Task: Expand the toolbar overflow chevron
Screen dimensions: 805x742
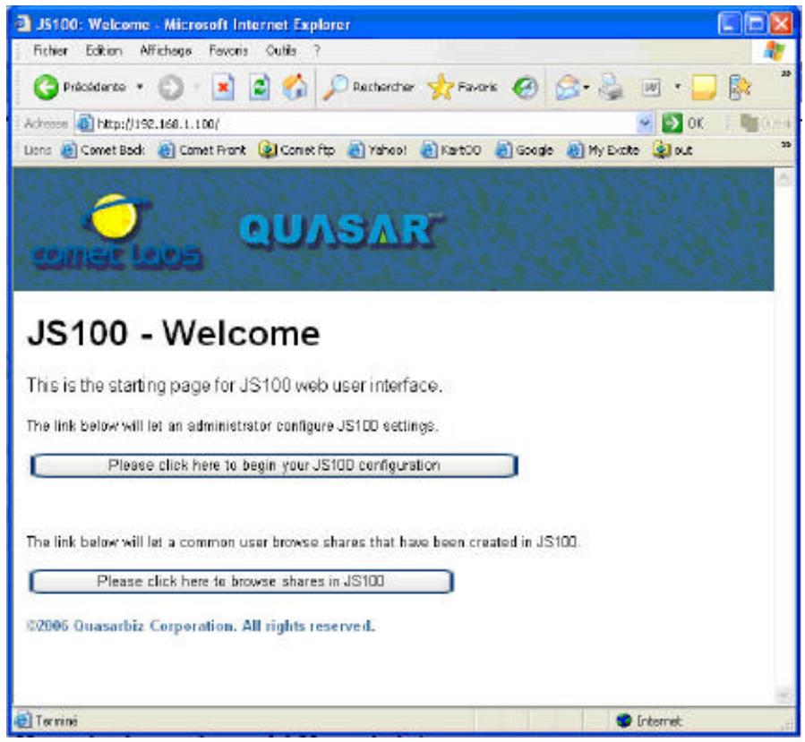Action: pyautogui.click(x=785, y=74)
